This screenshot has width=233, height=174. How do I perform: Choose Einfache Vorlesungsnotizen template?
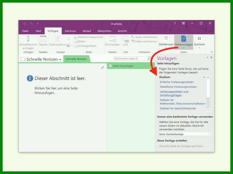coord(177,82)
